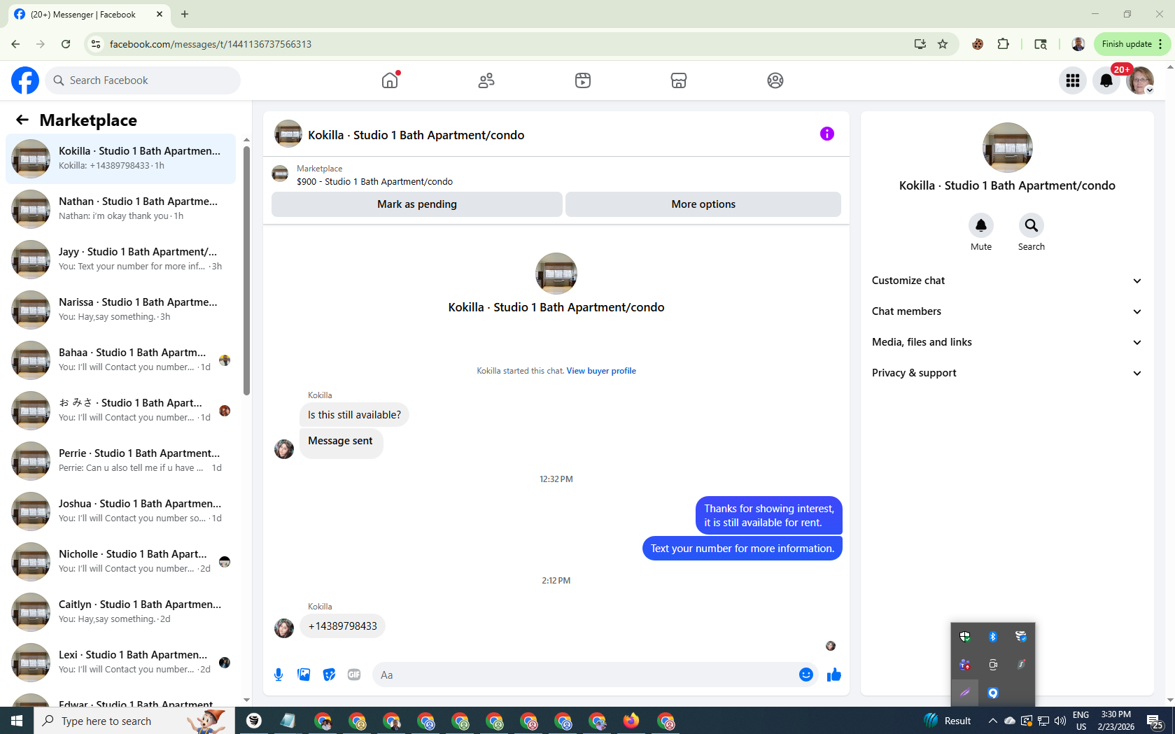Open the Groups icon in top navigation
The image size is (1175, 734).
[775, 80]
